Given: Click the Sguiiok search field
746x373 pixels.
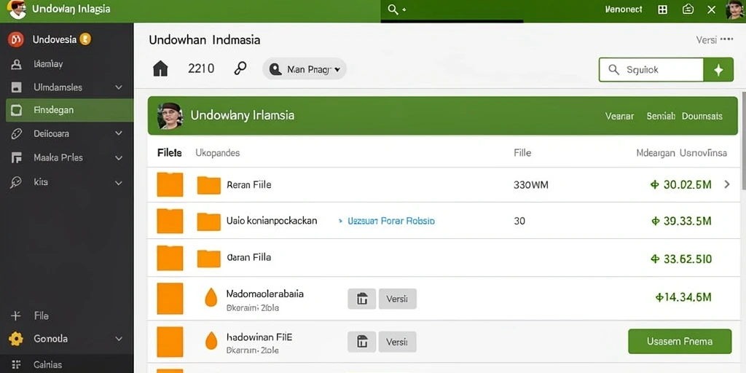Looking at the screenshot, I should pyautogui.click(x=651, y=70).
